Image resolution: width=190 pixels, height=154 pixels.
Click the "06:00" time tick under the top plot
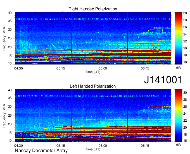coord(103,68)
